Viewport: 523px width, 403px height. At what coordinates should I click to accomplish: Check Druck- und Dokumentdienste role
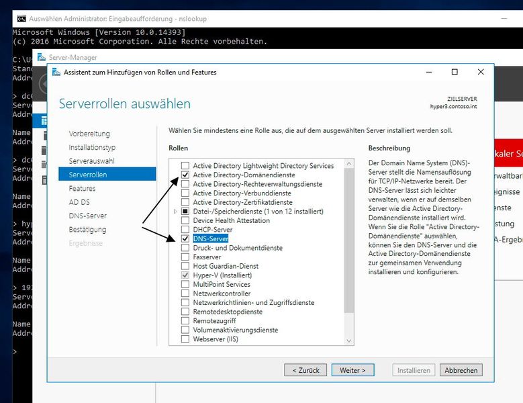point(185,248)
